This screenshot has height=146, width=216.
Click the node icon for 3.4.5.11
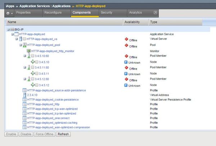coord(33,73)
